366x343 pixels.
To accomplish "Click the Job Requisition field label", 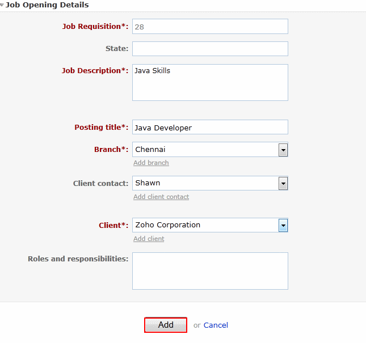I will pos(95,26).
